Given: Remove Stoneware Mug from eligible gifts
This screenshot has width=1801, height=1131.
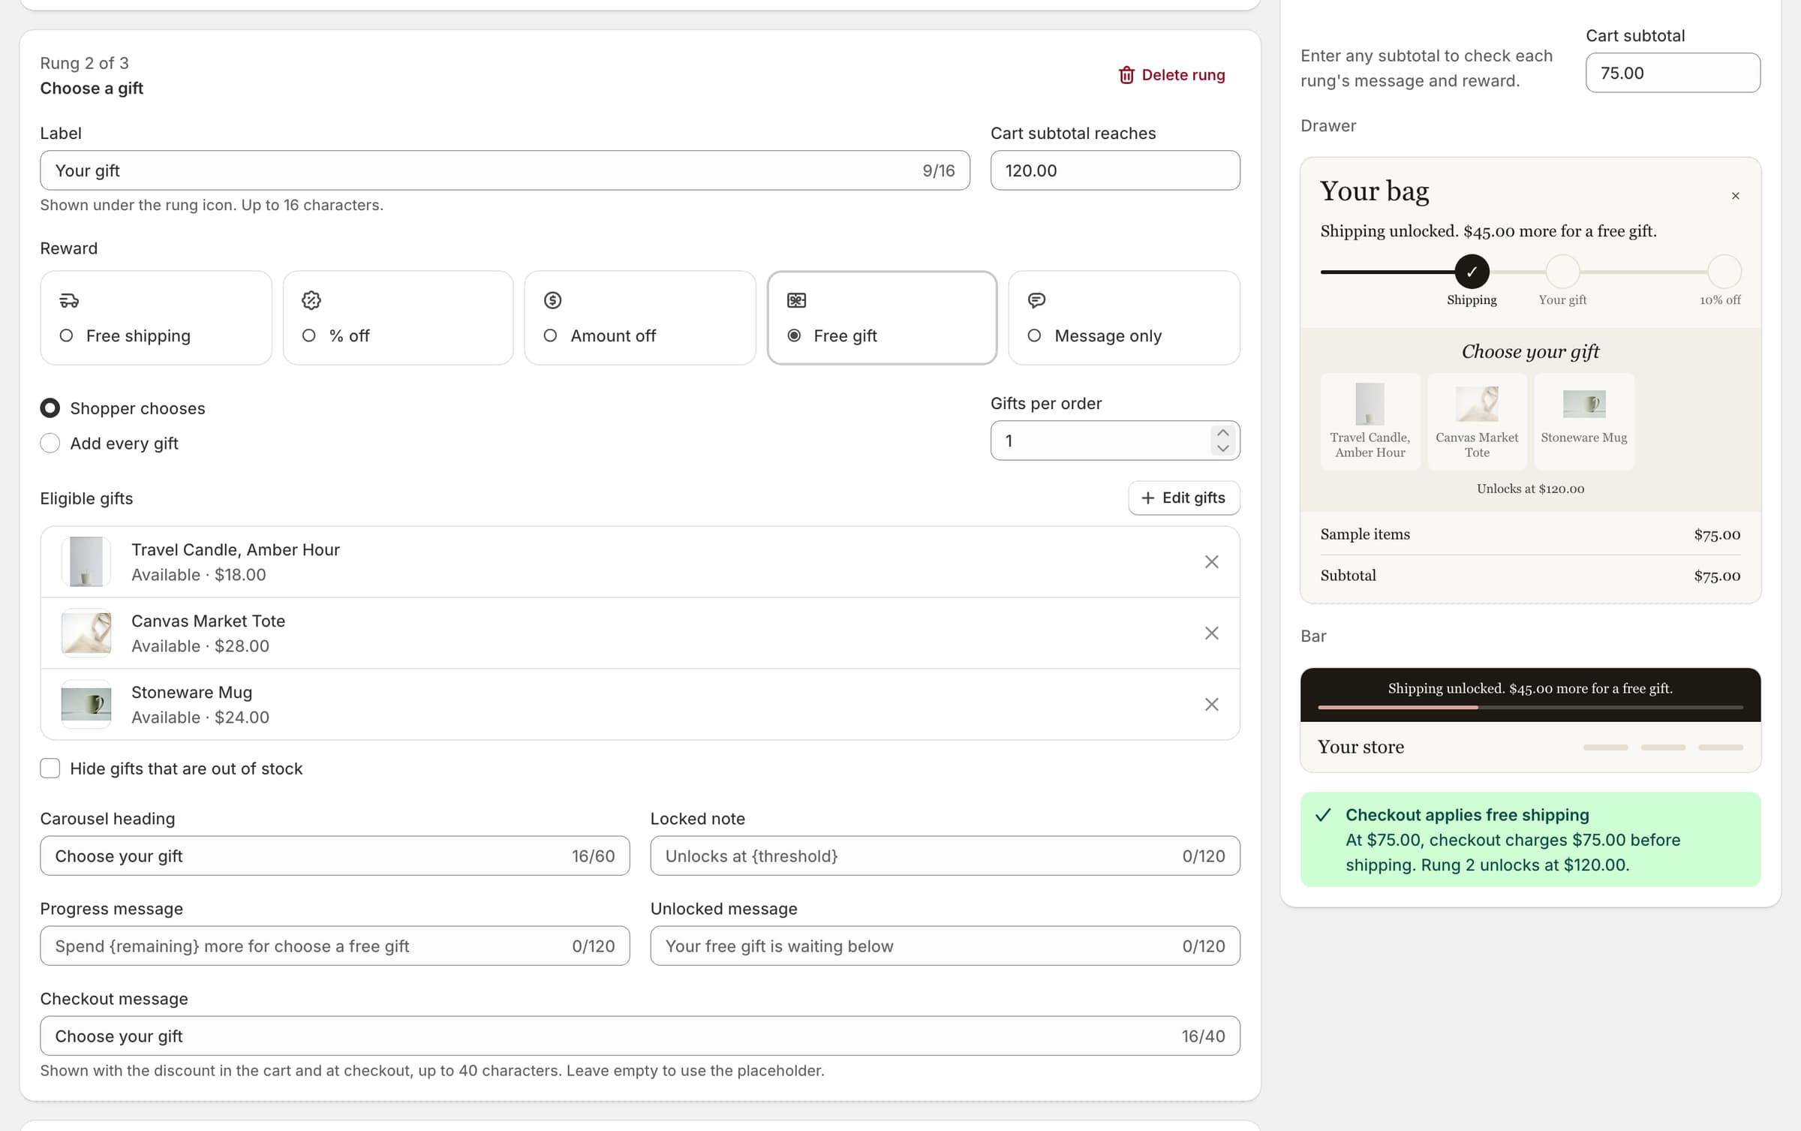Looking at the screenshot, I should [1211, 704].
